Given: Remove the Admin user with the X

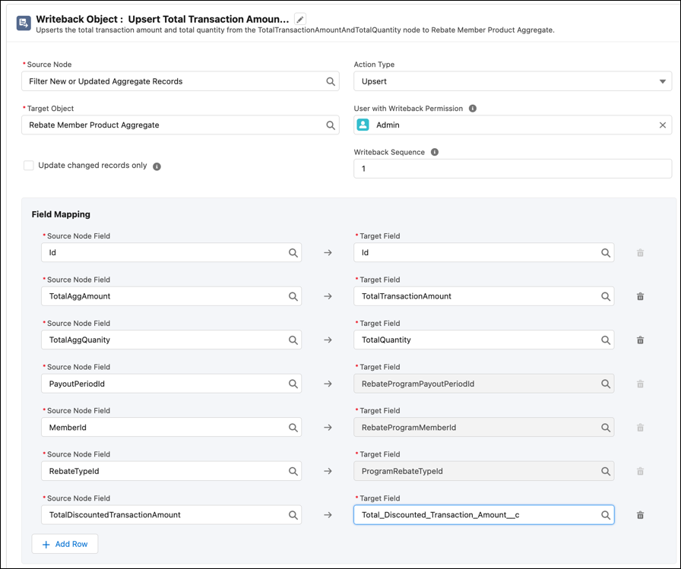Looking at the screenshot, I should pos(662,125).
